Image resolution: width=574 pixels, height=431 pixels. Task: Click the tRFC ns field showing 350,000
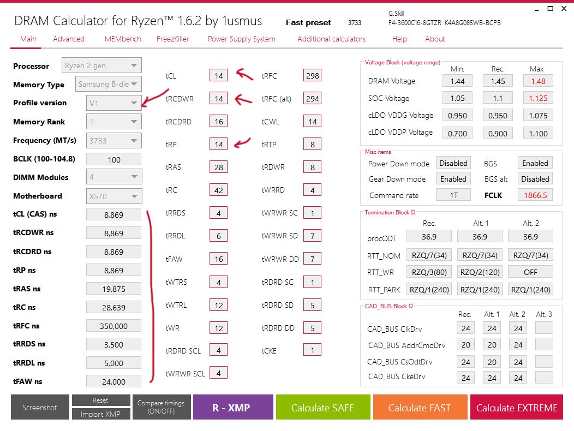click(114, 326)
